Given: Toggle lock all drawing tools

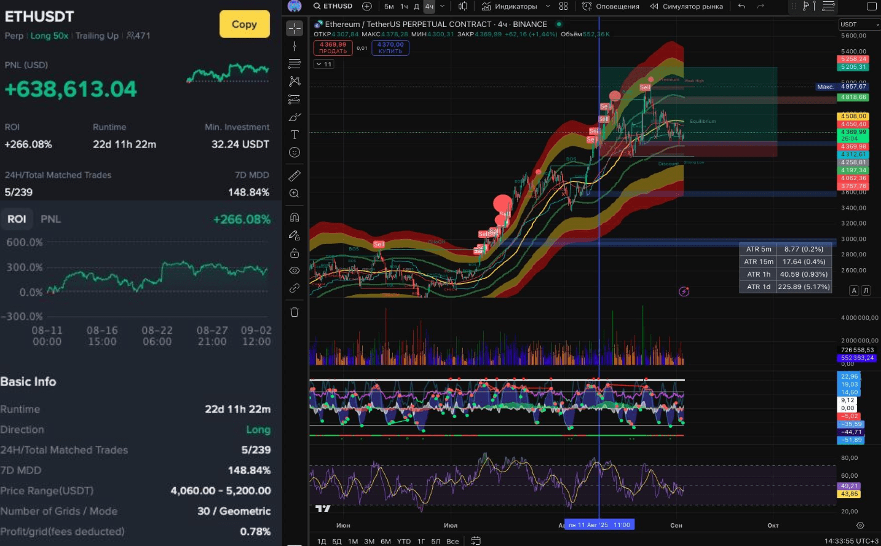Looking at the screenshot, I should coord(294,253).
